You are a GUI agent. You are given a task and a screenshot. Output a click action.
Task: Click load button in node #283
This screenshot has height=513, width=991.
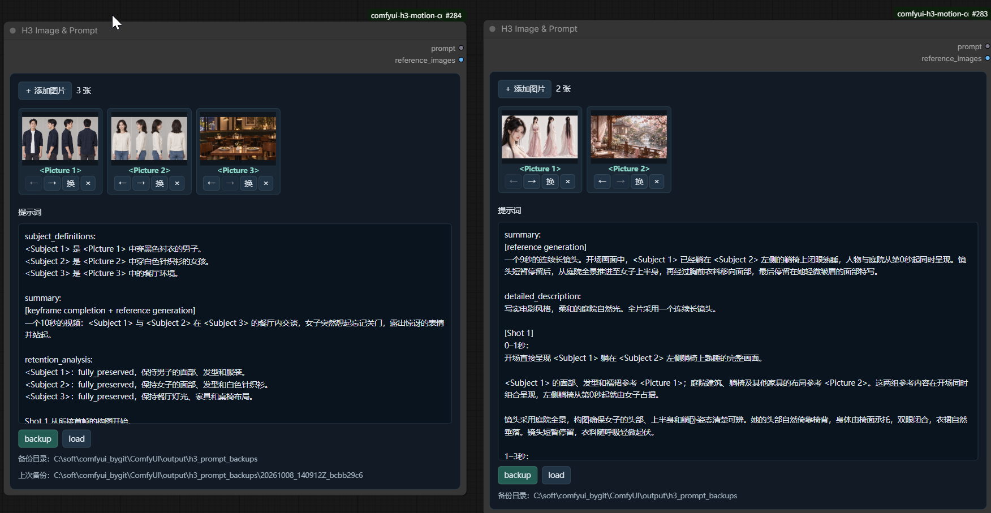[x=556, y=475]
